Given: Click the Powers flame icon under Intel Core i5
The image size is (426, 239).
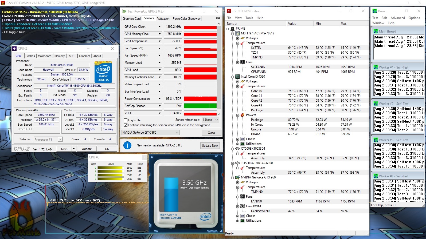Looking at the screenshot, I should (x=243, y=115).
